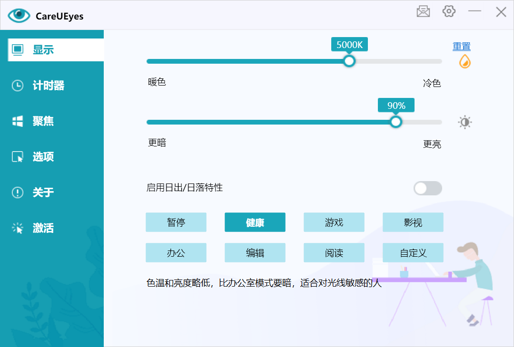Click the CareUEyes eye logo

pos(19,15)
